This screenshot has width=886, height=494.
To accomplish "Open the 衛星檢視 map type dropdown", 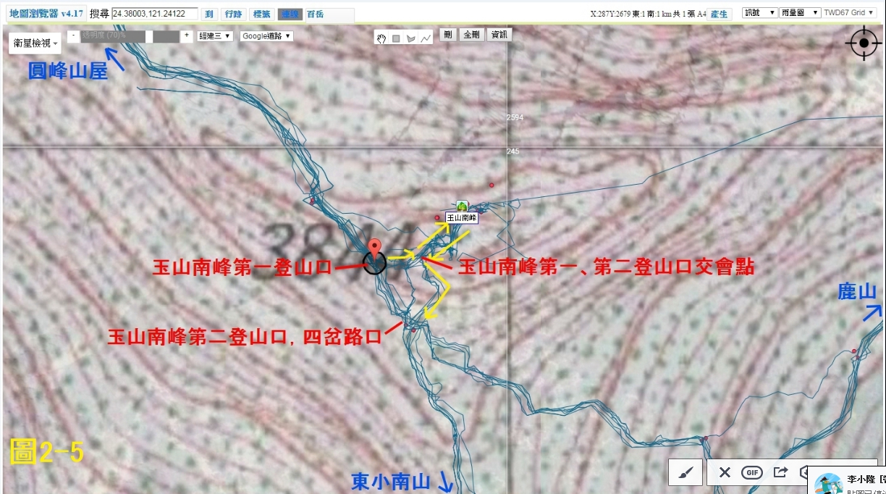I will (35, 43).
